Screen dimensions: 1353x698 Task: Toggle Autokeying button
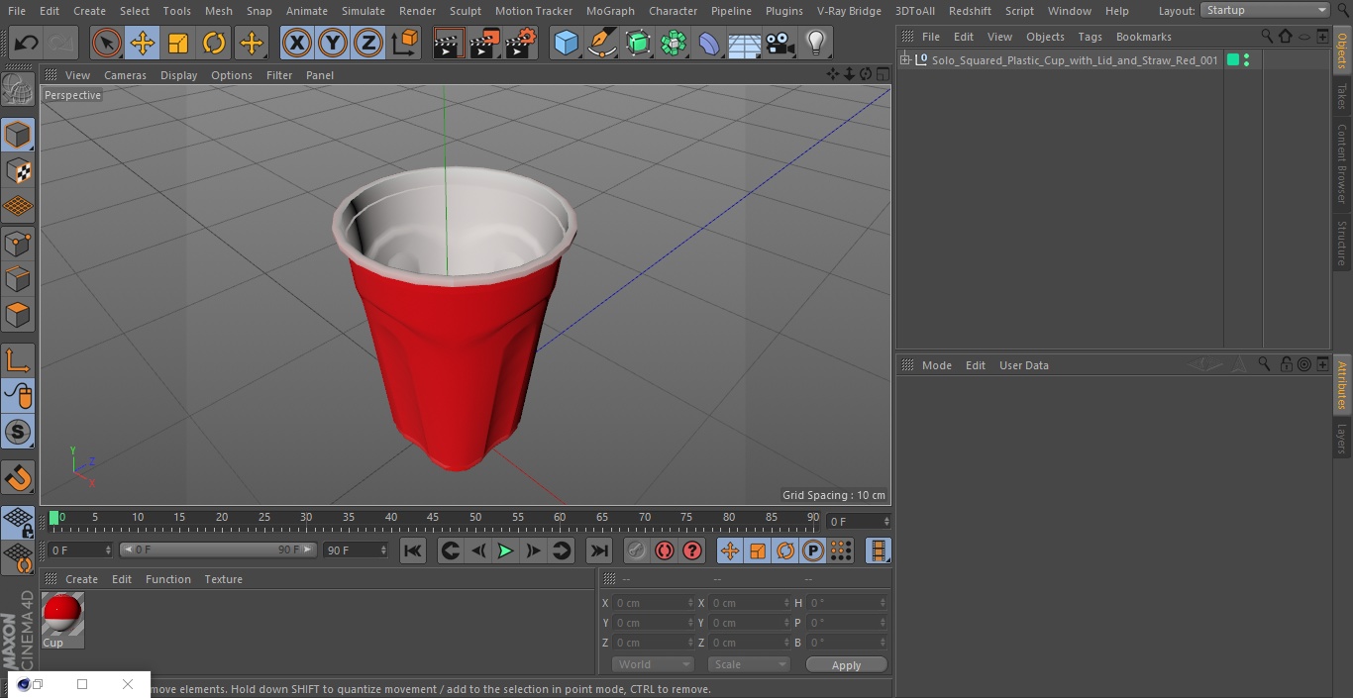tap(665, 550)
